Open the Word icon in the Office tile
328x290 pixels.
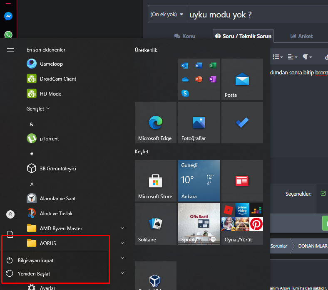199,66
